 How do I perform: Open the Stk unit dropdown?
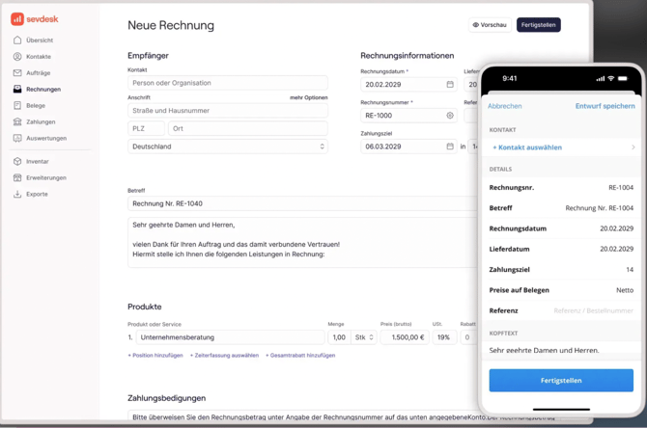365,337
